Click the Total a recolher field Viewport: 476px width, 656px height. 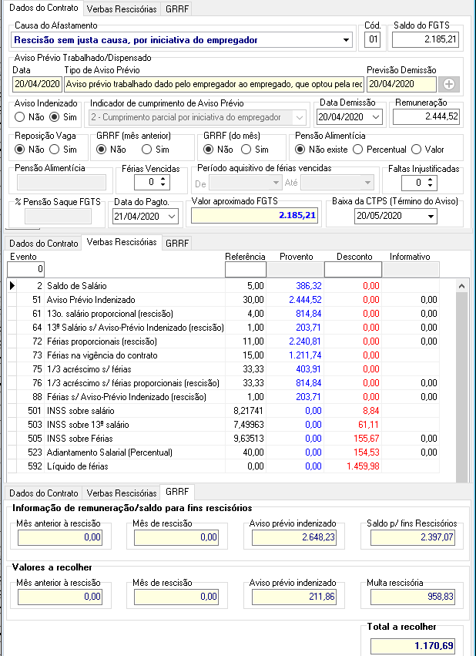coord(413,645)
